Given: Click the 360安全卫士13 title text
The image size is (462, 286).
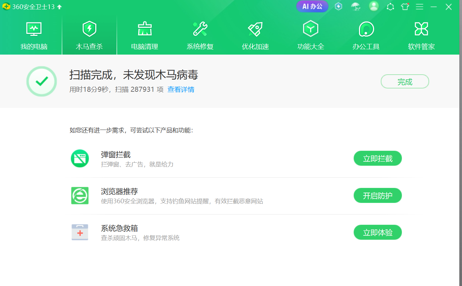Looking at the screenshot, I should point(33,7).
